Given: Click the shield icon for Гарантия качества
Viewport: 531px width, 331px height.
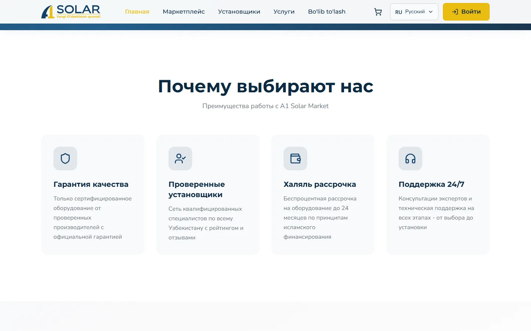Looking at the screenshot, I should (x=65, y=159).
